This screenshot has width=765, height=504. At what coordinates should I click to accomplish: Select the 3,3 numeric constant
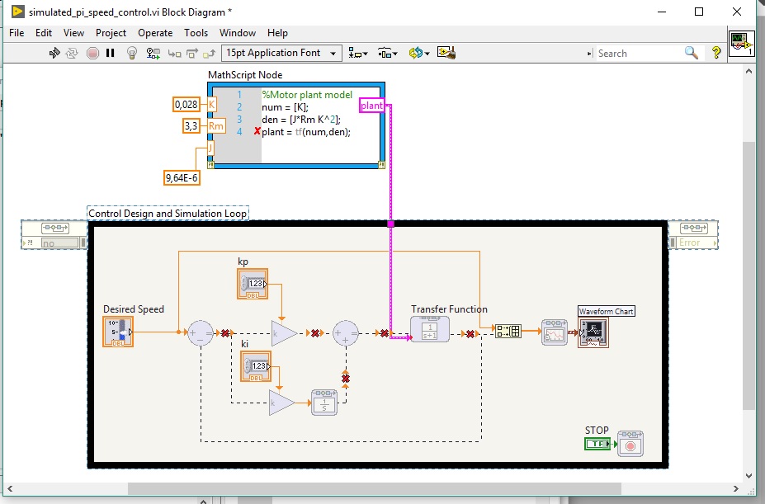click(191, 126)
